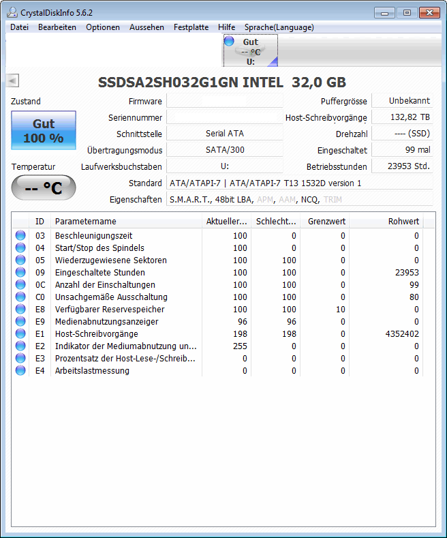This screenshot has height=538, width=447.
Task: Open the Optionen menu
Action: coord(103,27)
